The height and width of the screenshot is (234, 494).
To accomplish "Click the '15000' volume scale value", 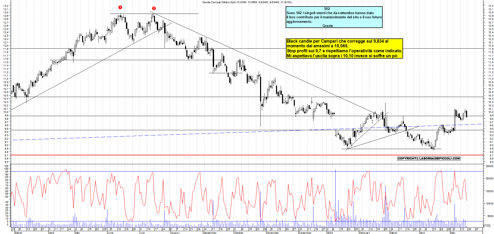I will pyautogui.click(x=490, y=191).
